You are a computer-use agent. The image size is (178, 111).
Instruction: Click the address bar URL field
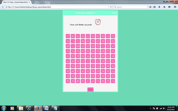57,7
